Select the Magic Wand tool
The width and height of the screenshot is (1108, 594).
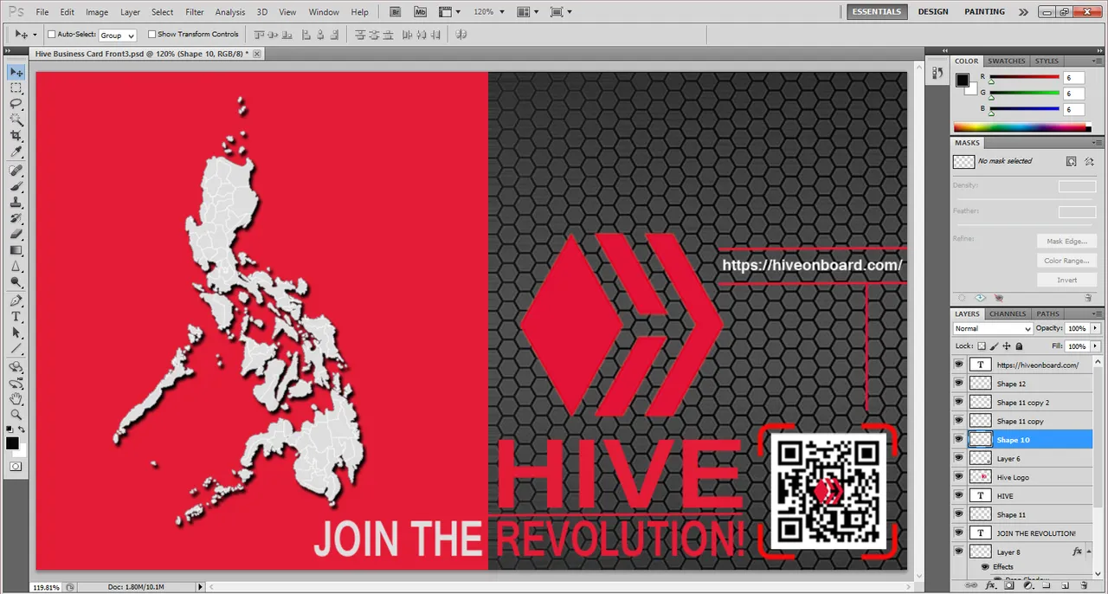(x=16, y=120)
